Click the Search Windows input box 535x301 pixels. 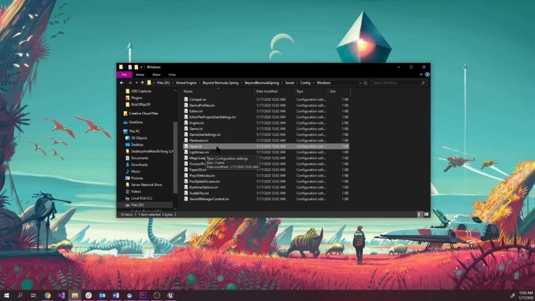pos(396,83)
